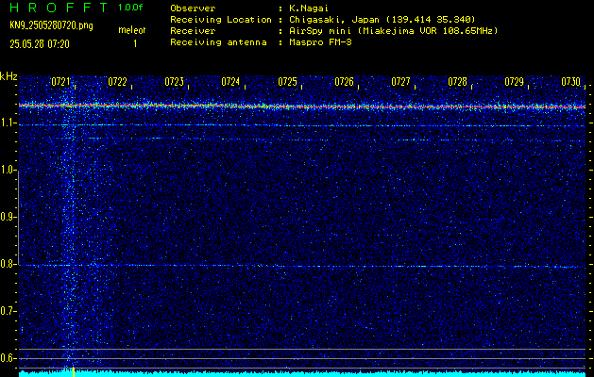Click the Receiver field label
594x377 pixels.
click(193, 31)
